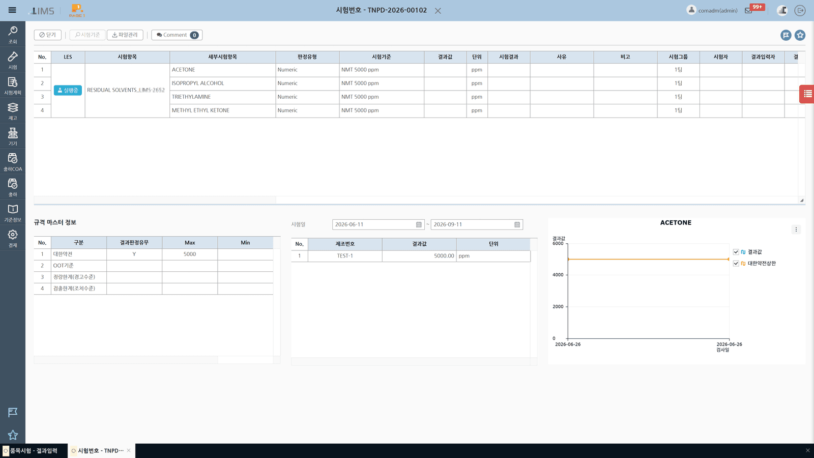Open the 조회 search sidebar icon
This screenshot has width=814, height=458.
pos(13,35)
